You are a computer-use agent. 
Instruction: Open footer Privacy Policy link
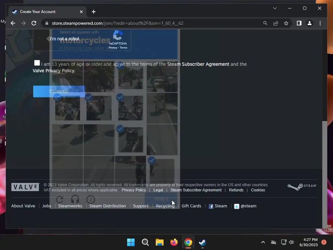click(134, 190)
